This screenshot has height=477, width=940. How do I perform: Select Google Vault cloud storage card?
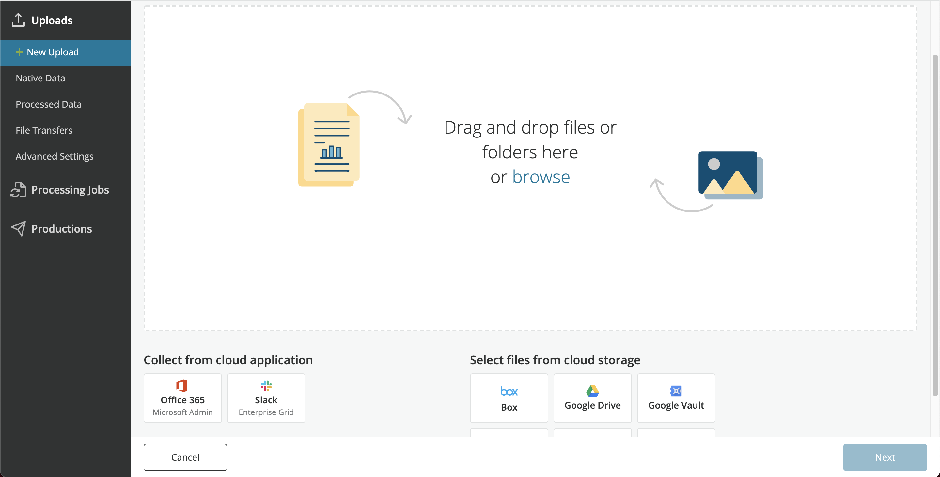pyautogui.click(x=676, y=398)
